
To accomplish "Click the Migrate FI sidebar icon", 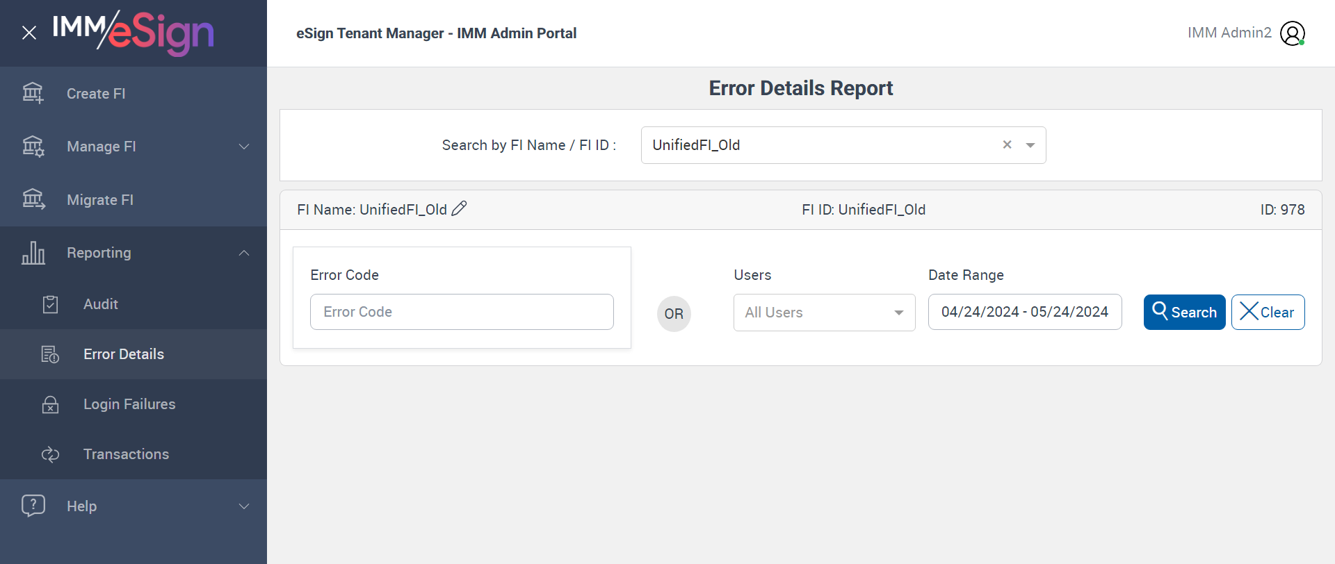I will click(x=33, y=199).
